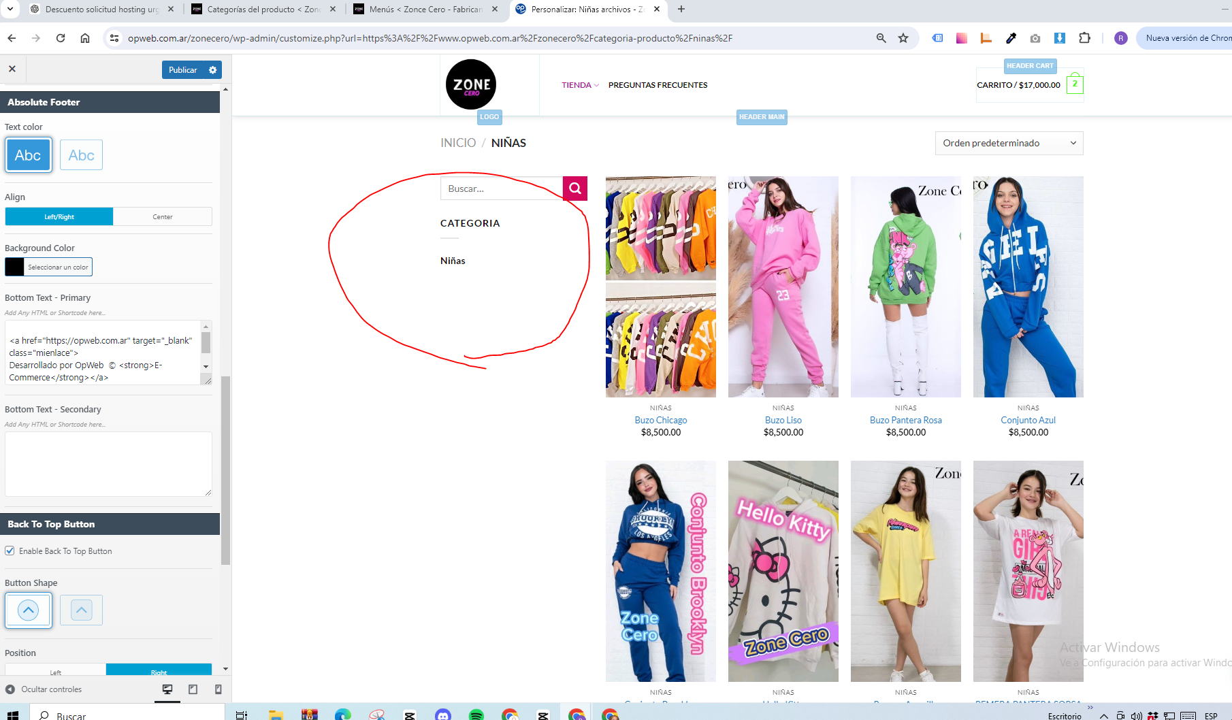1232x720 pixels.
Task: Open the tab search dropdown arrow
Action: tap(10, 10)
